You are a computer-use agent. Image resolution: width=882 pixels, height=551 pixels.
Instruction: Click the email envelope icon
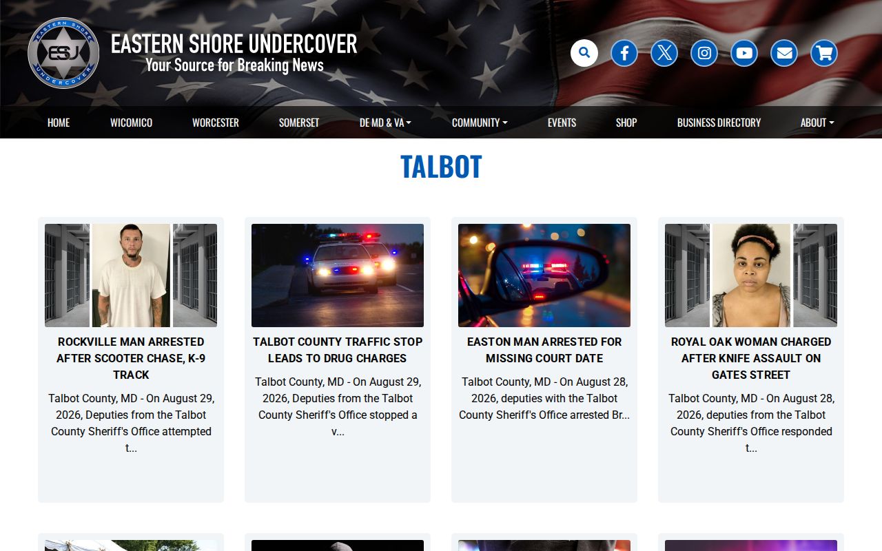click(784, 53)
